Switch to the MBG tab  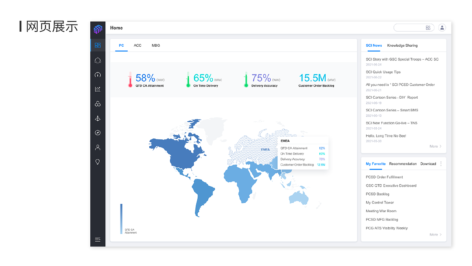pos(156,46)
